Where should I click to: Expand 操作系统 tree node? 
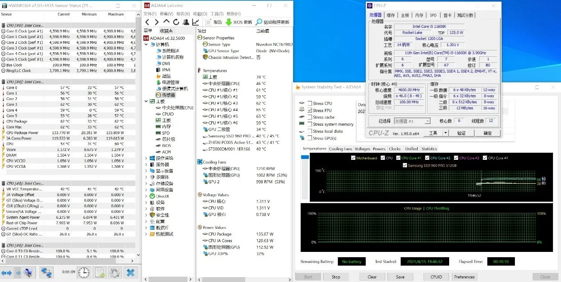pos(146,158)
